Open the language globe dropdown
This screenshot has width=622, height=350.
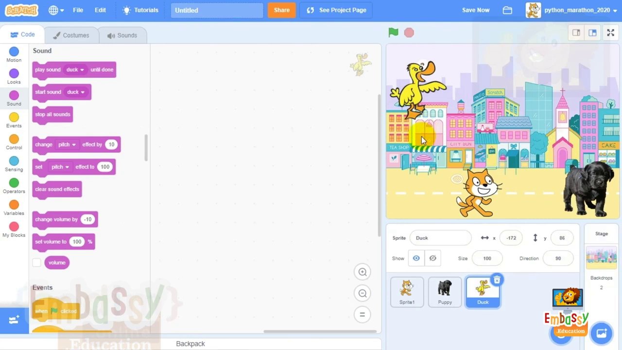pos(55,10)
